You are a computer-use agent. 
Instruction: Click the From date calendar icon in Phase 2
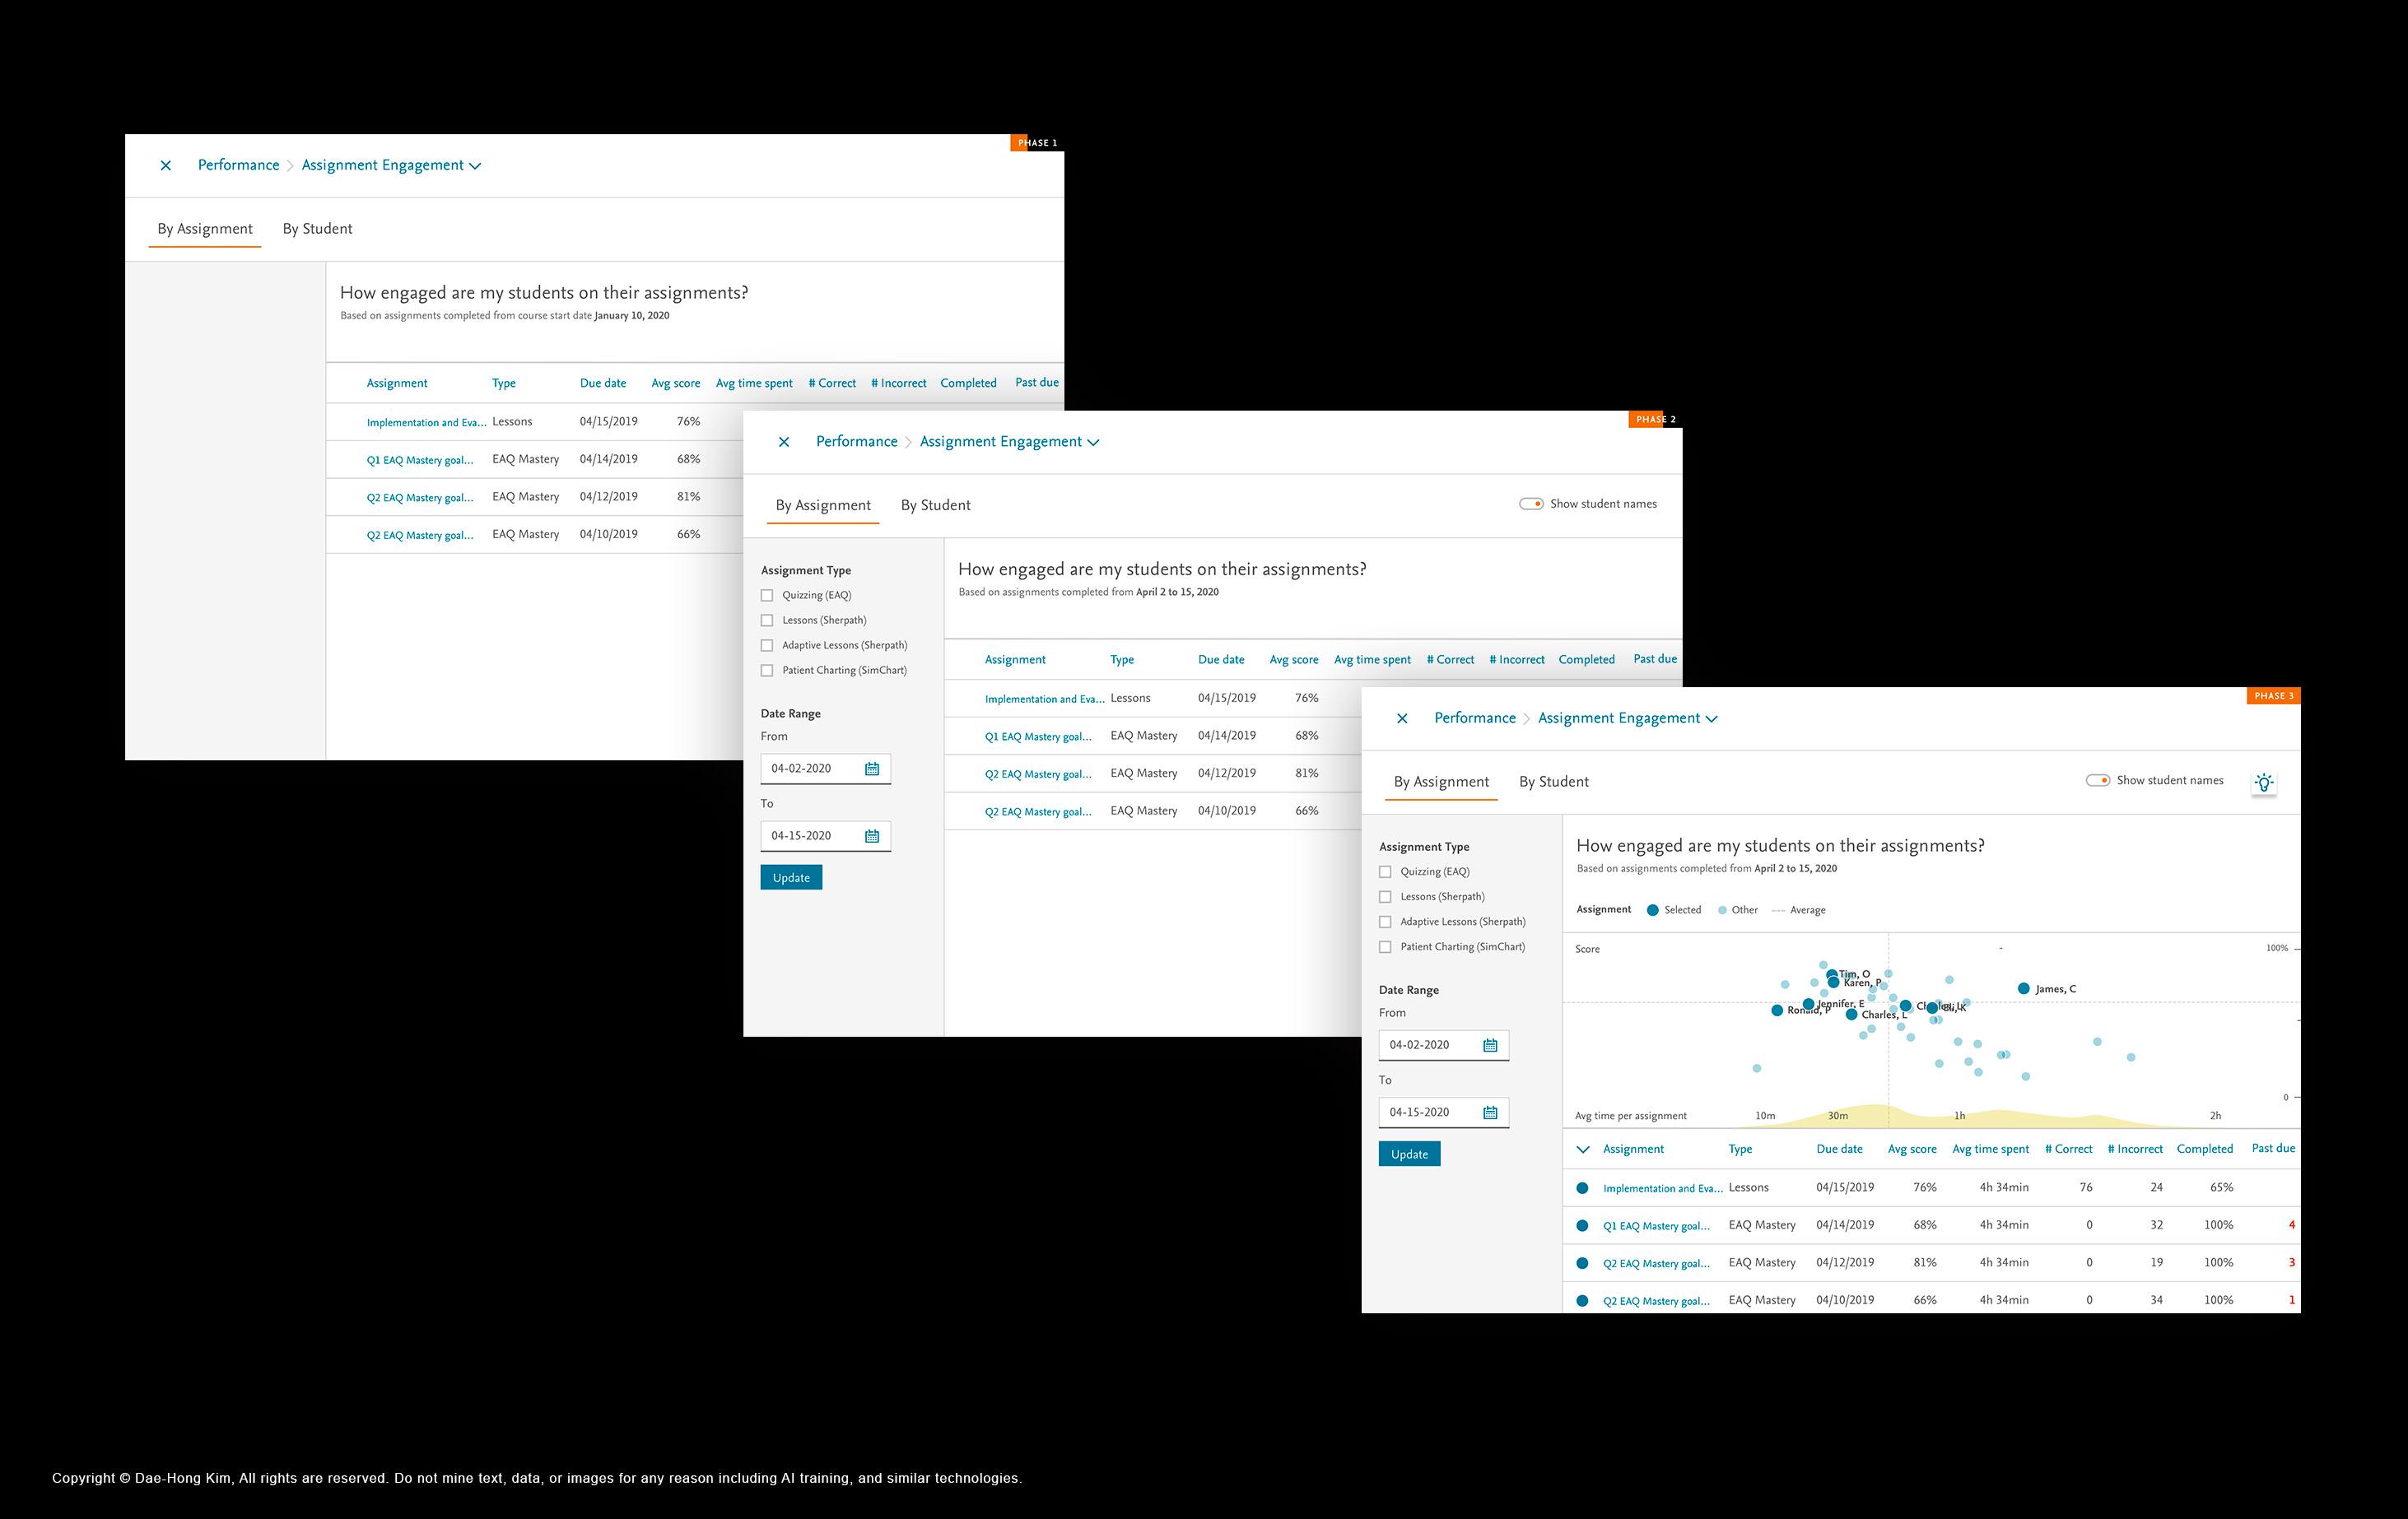click(872, 769)
